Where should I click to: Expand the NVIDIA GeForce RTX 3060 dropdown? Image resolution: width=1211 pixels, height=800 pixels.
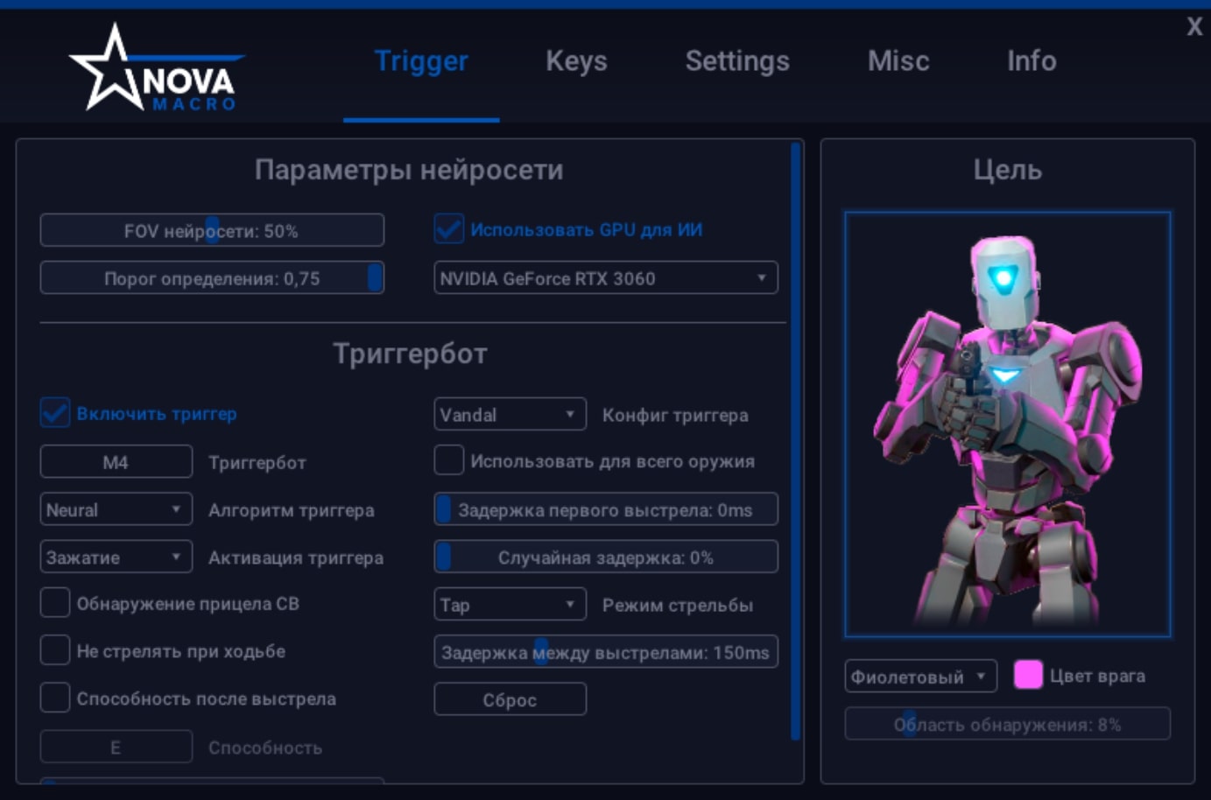pos(605,278)
